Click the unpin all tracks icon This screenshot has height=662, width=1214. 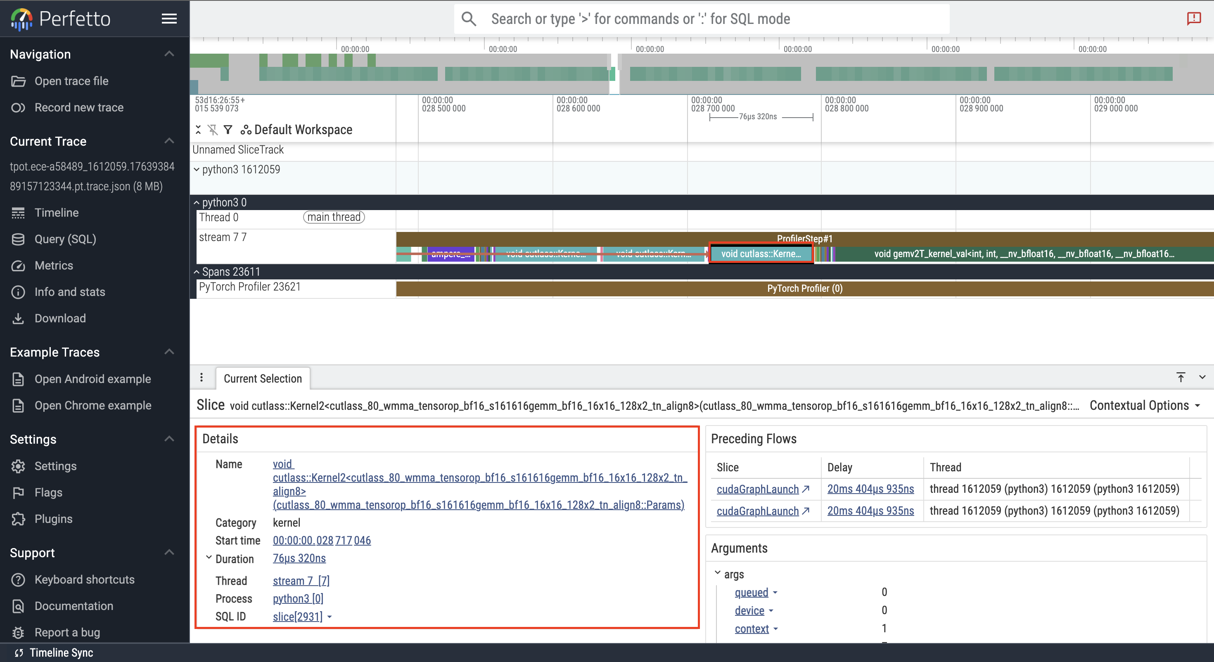(x=213, y=130)
